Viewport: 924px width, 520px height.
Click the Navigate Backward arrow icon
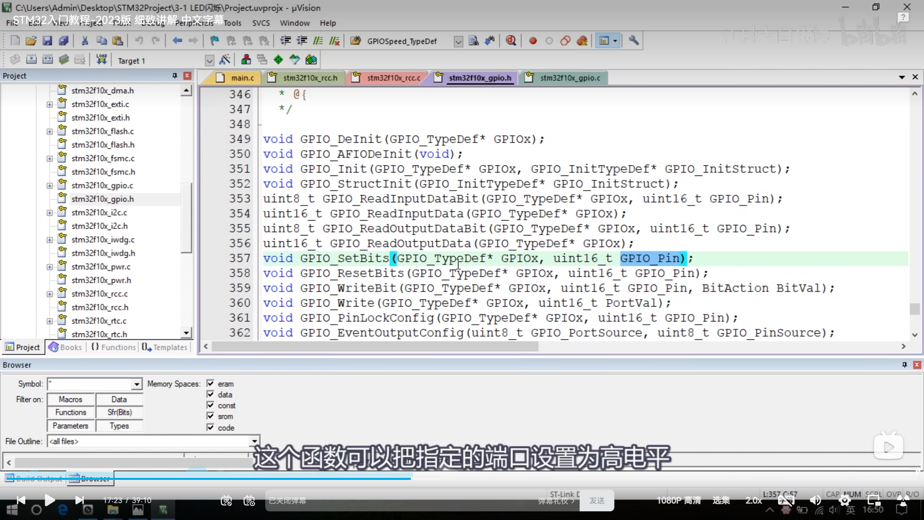click(x=177, y=41)
